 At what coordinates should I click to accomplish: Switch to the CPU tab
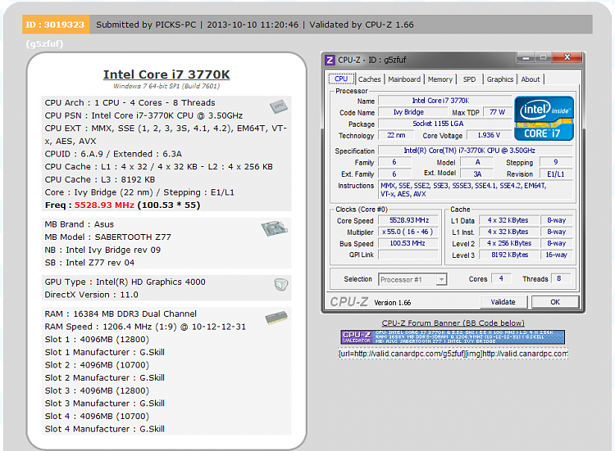coord(341,79)
